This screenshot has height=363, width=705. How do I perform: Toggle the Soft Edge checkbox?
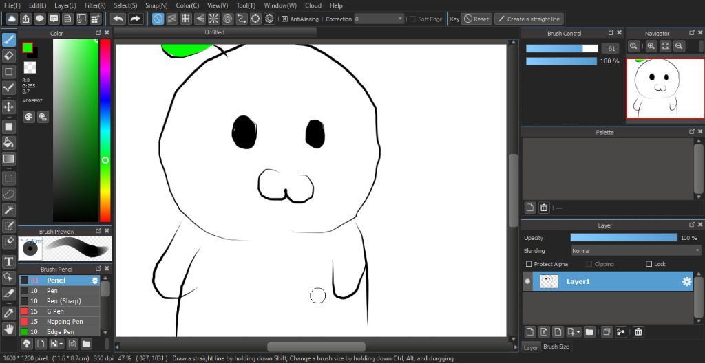click(413, 19)
